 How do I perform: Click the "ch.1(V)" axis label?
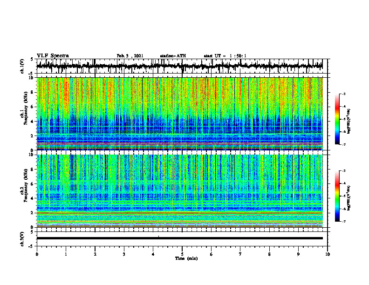tap(22, 66)
